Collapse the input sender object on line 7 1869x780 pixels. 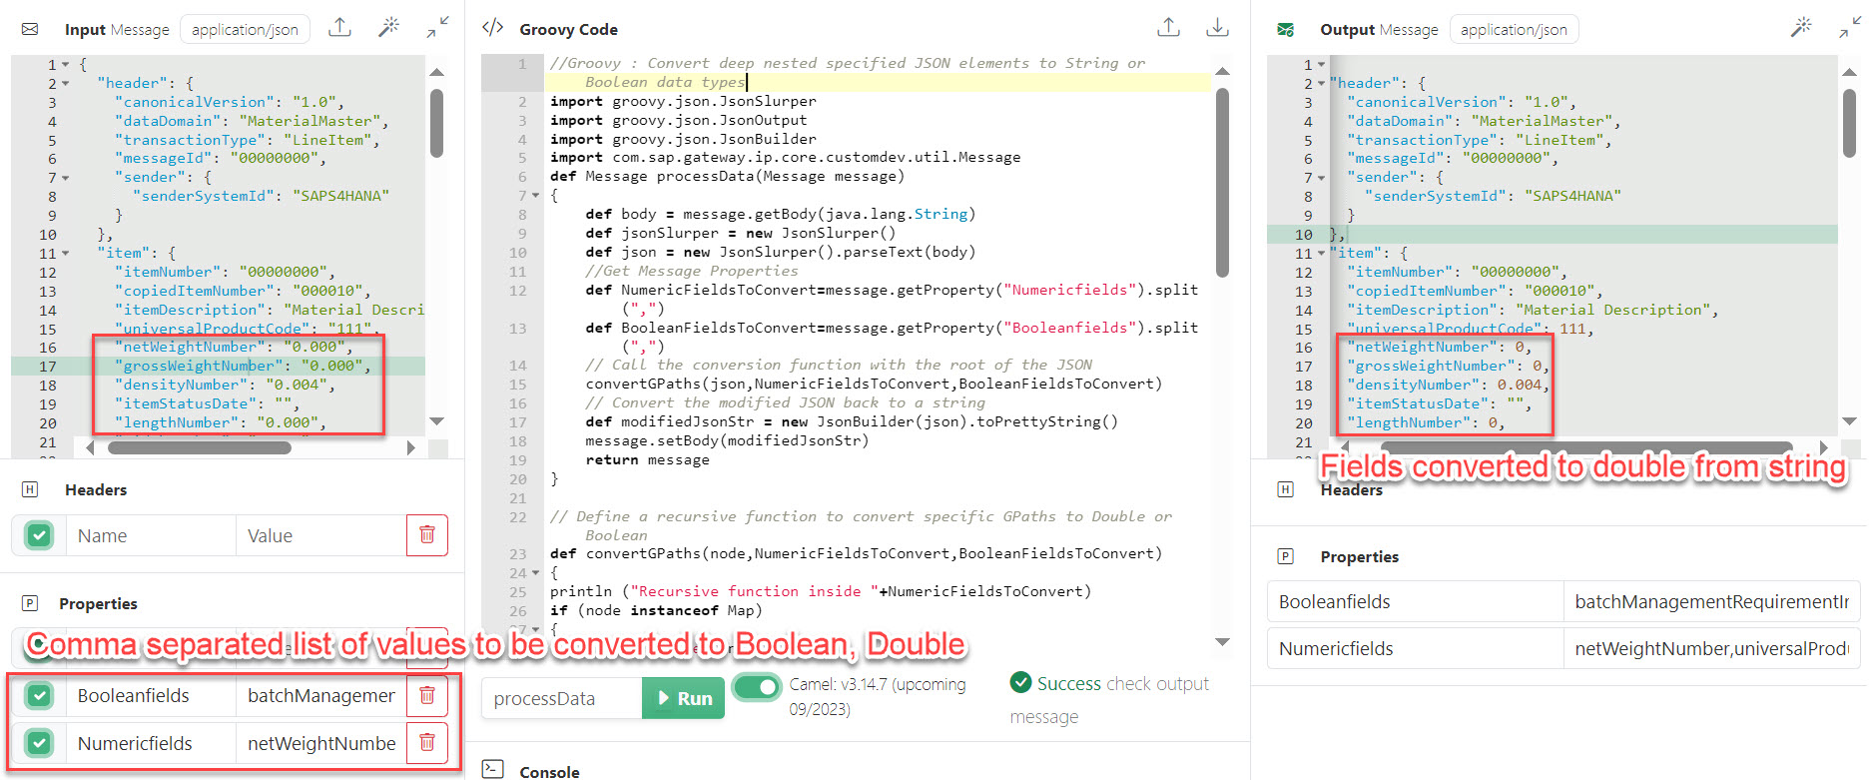66,178
